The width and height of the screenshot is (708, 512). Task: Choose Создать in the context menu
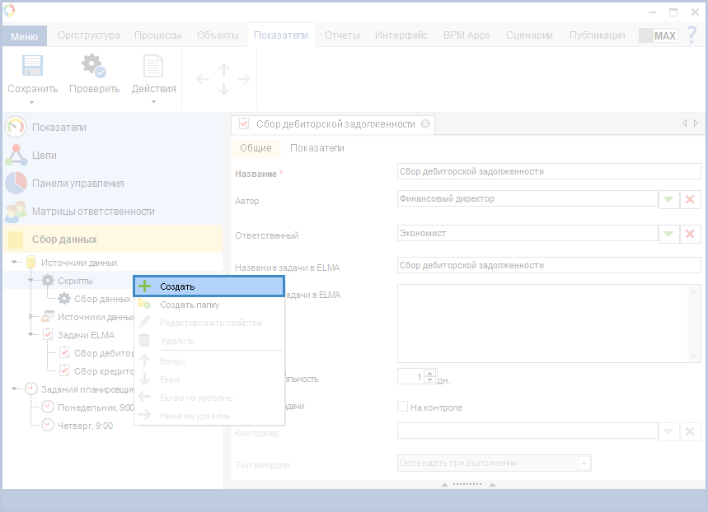tap(209, 286)
